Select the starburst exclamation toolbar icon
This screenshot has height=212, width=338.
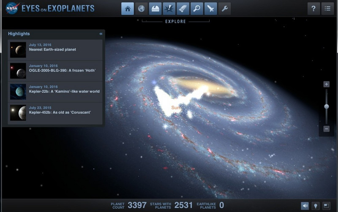[x=169, y=8]
